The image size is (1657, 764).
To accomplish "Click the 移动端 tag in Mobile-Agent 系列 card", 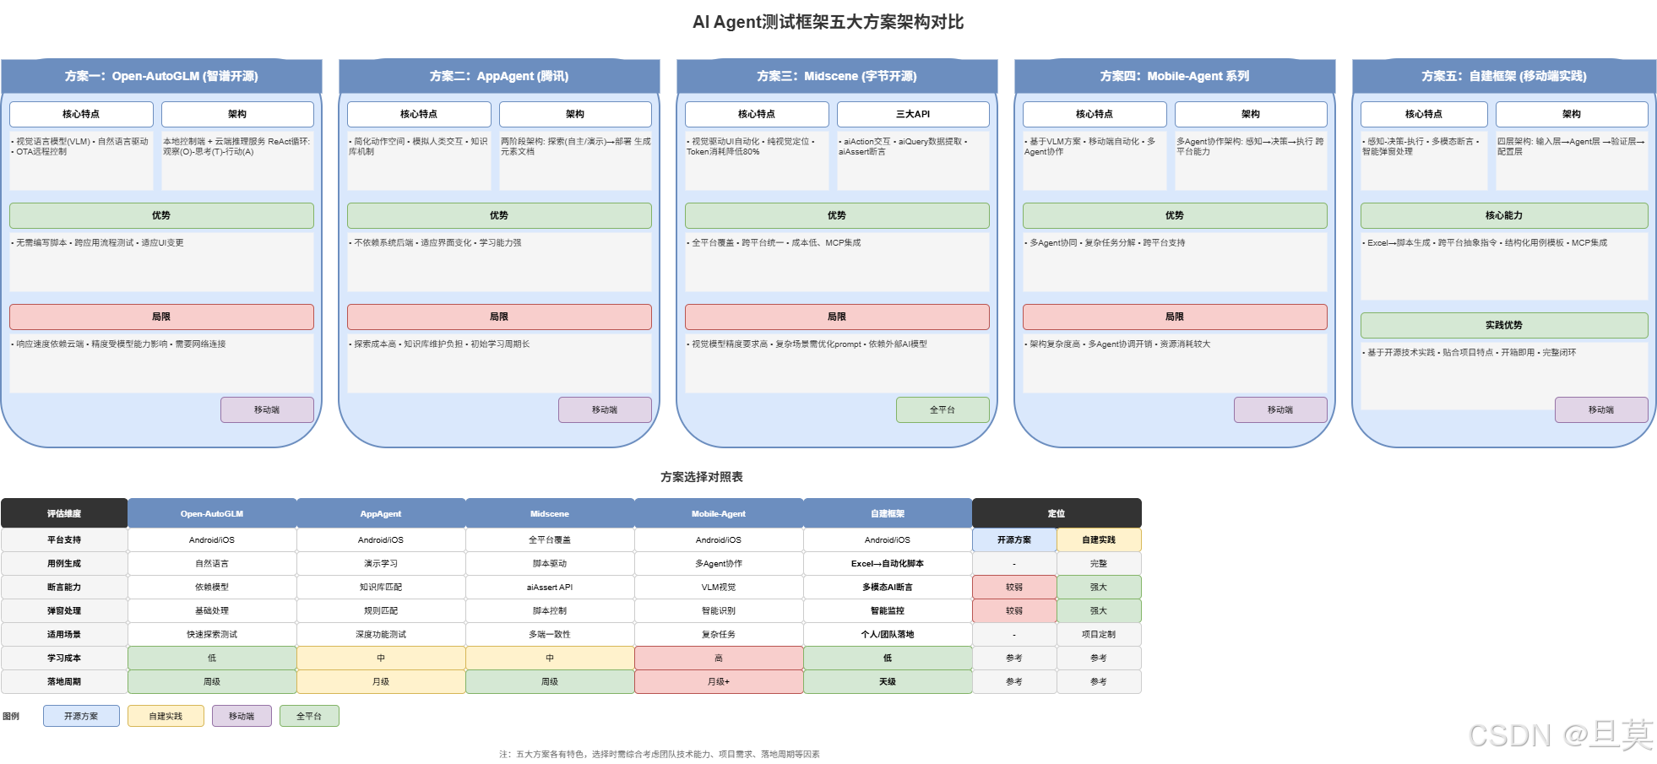I will [1280, 409].
